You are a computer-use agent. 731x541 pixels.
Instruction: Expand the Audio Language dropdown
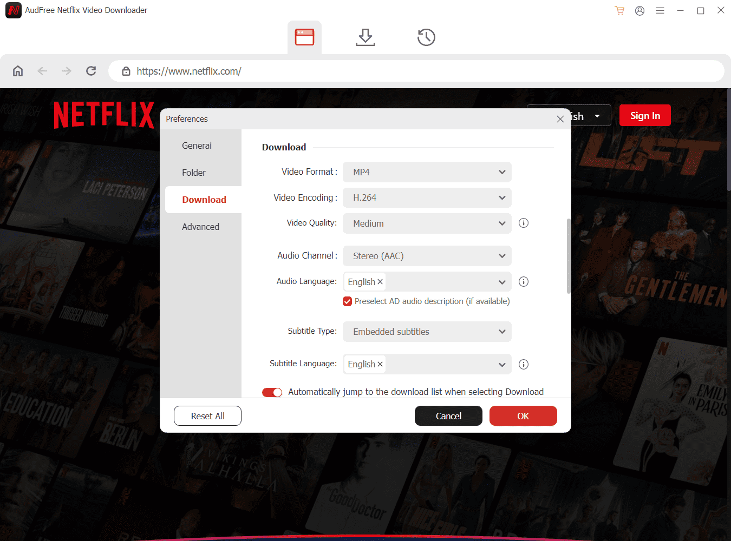[502, 282]
